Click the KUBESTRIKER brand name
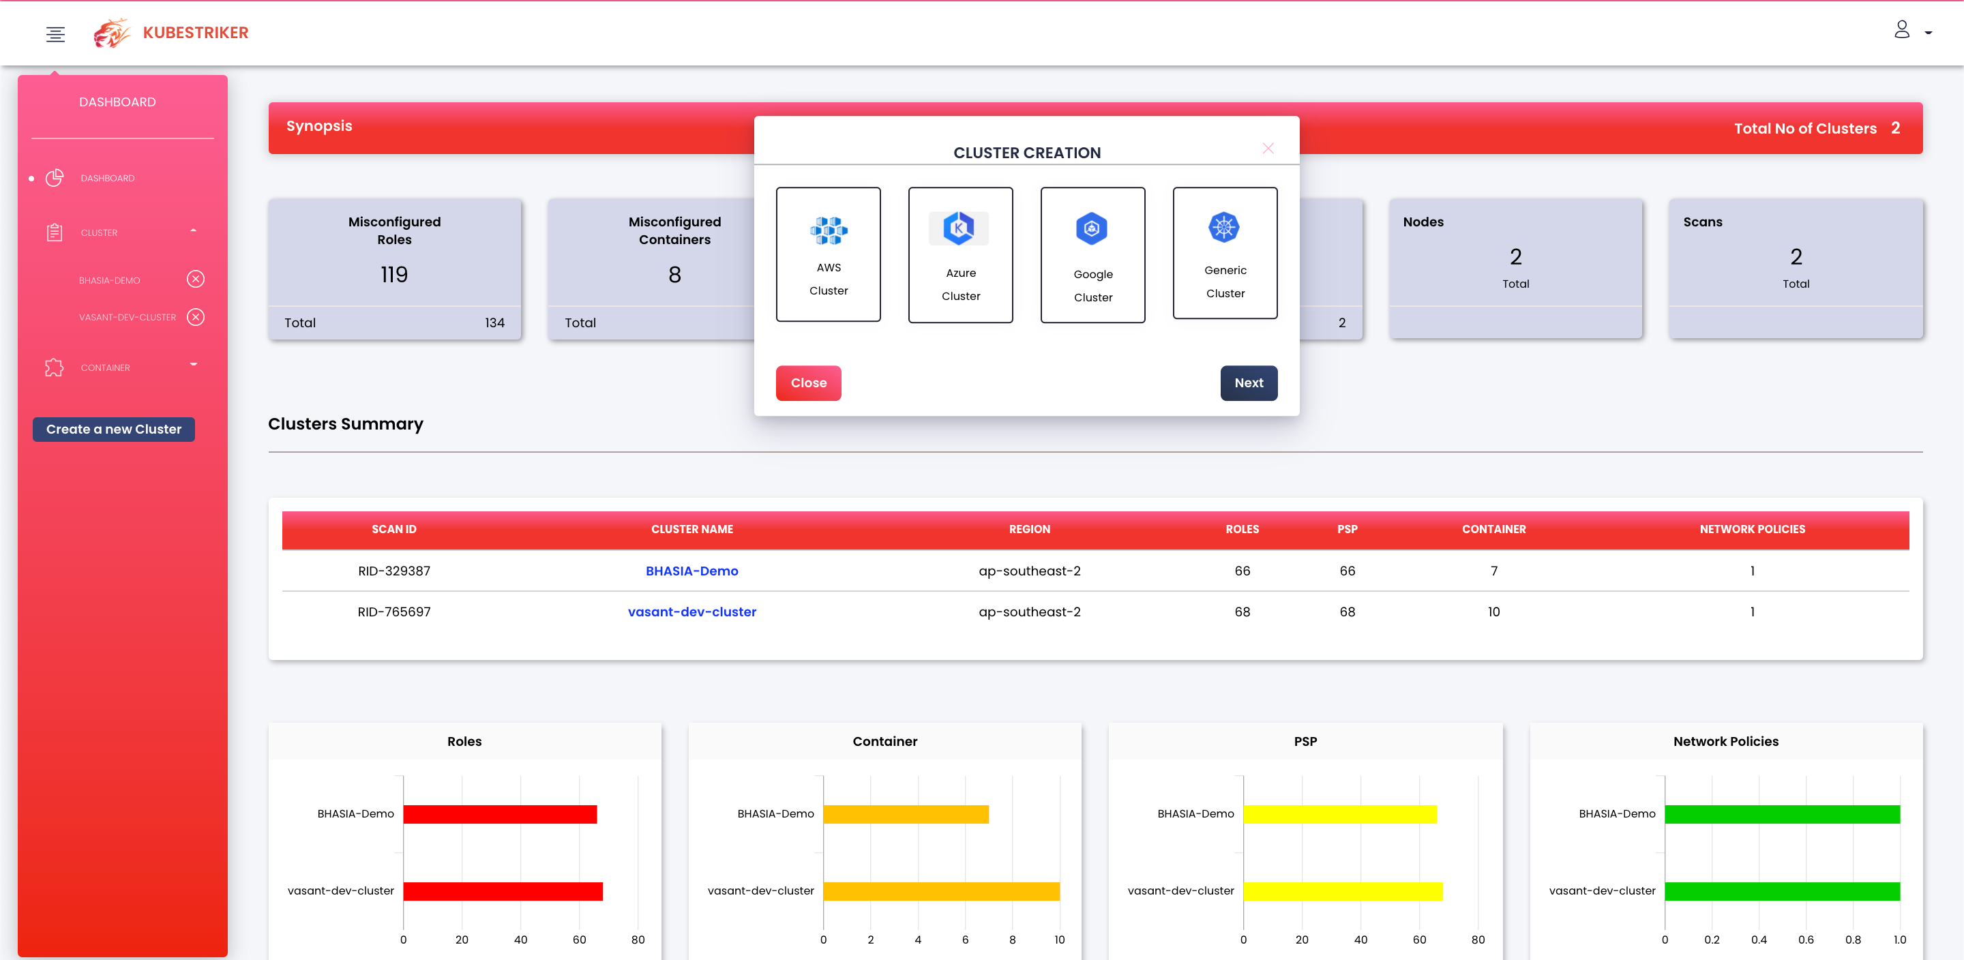This screenshot has width=1964, height=960. point(196,33)
